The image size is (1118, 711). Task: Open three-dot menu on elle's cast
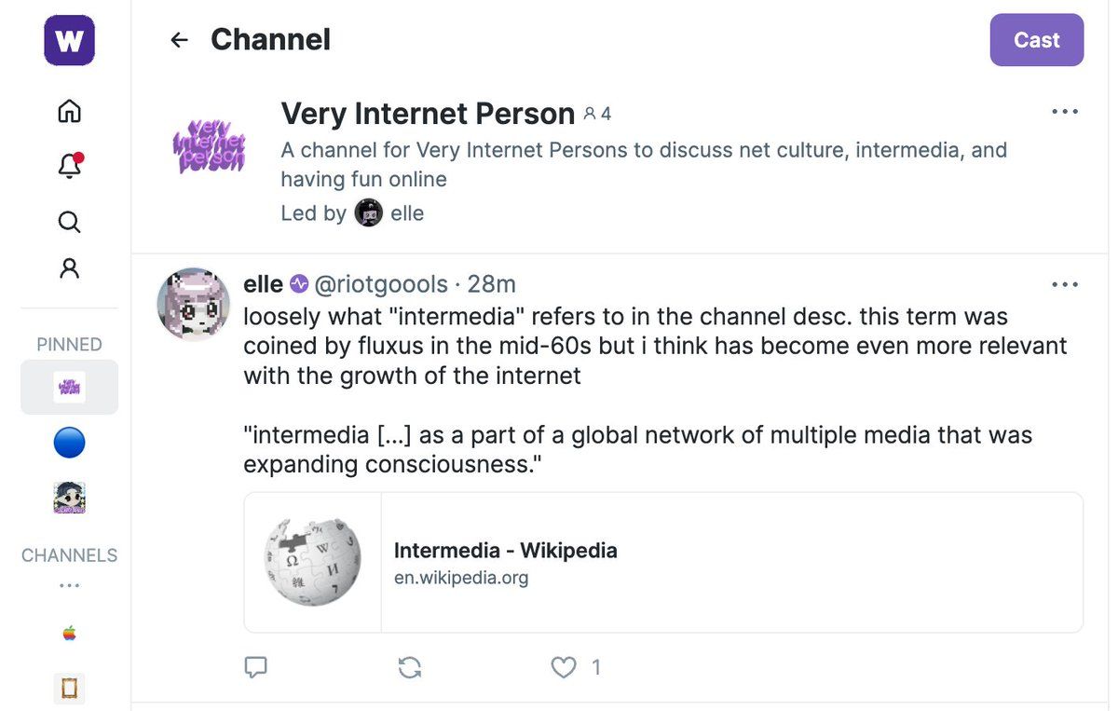[x=1064, y=284]
